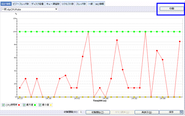Image resolution: width=185 pixels, height=116 pixels.
Task: Click the 再表示(R) refresh button
Action: [146, 112]
